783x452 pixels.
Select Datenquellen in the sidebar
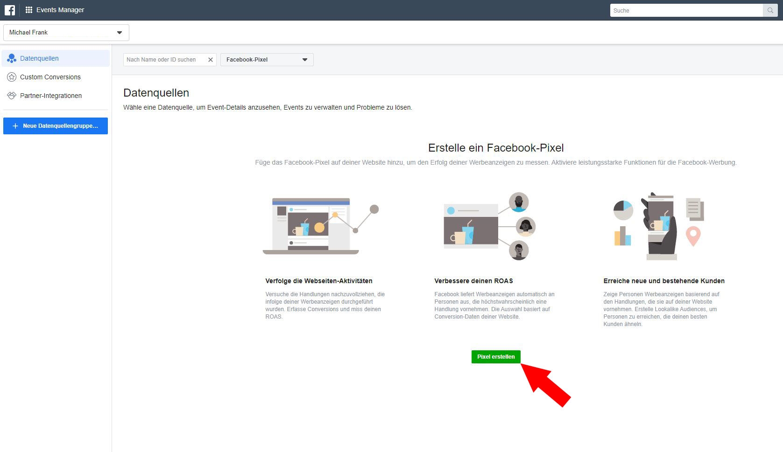point(56,58)
